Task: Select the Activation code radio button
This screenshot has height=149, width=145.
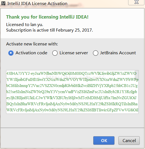Action: click(11, 53)
